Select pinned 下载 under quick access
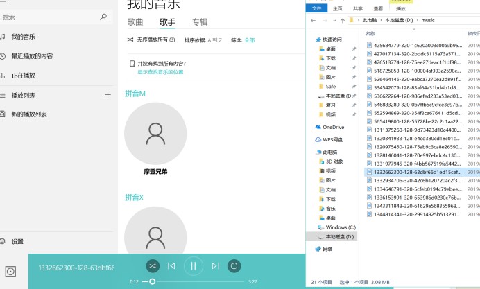 tap(331, 58)
